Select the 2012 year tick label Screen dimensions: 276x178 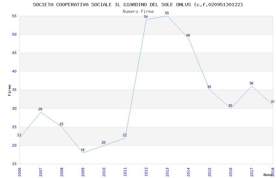146,172
